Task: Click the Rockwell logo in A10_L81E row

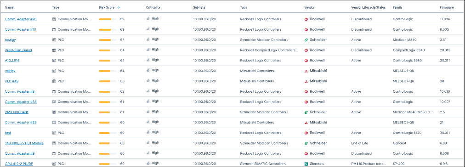Action: point(306,61)
